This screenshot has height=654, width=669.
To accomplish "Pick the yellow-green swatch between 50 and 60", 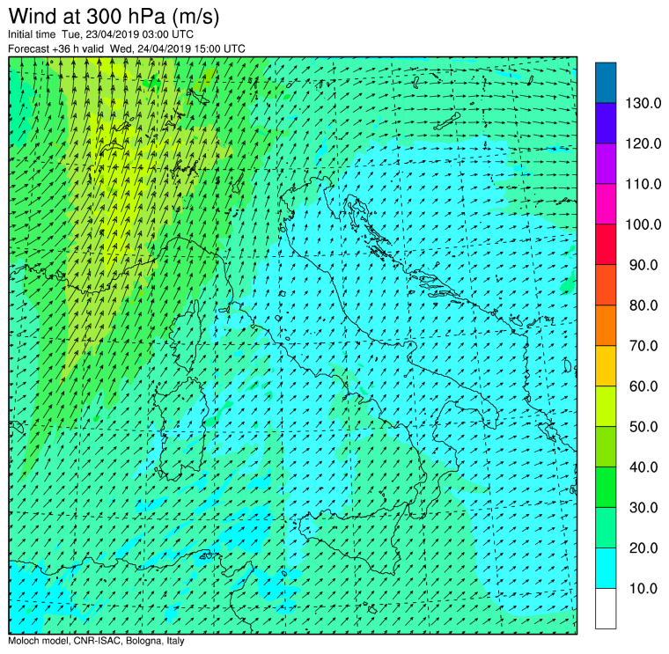I will pos(606,406).
